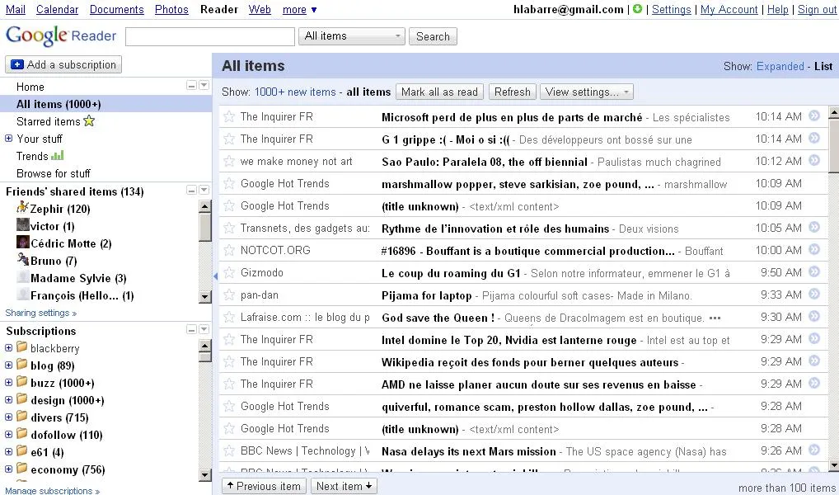Open Sharing settings link
The image size is (839, 495).
pos(41,313)
